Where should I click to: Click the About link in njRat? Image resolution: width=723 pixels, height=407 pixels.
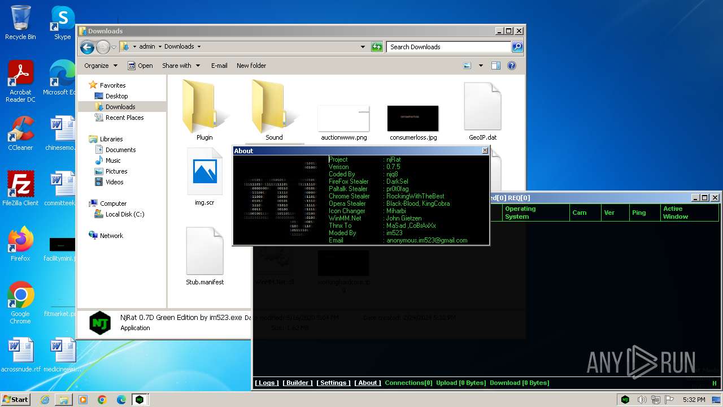click(368, 383)
